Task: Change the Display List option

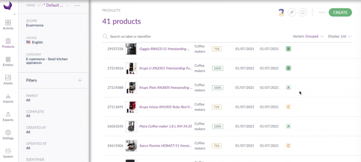Action: tap(340, 36)
